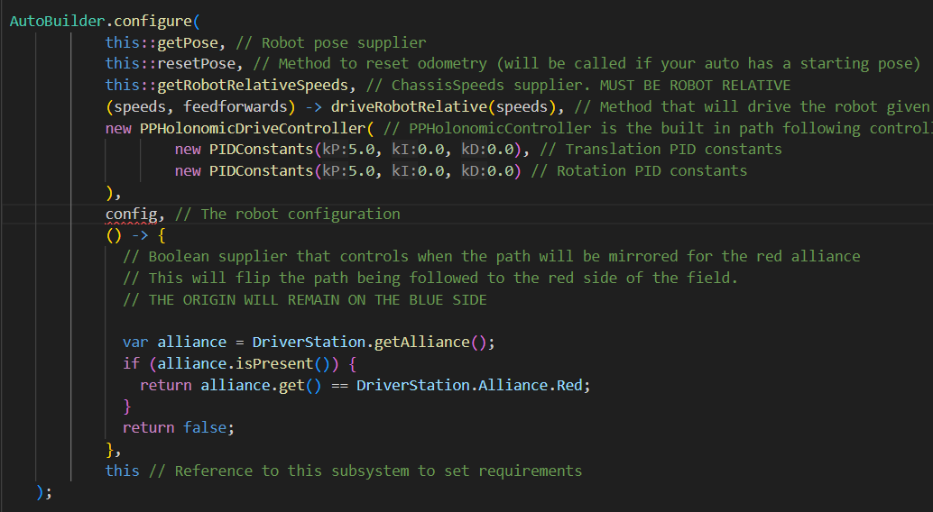Select the getRobotRelativeSpeeds method reference
The width and height of the screenshot is (933, 512).
253,85
